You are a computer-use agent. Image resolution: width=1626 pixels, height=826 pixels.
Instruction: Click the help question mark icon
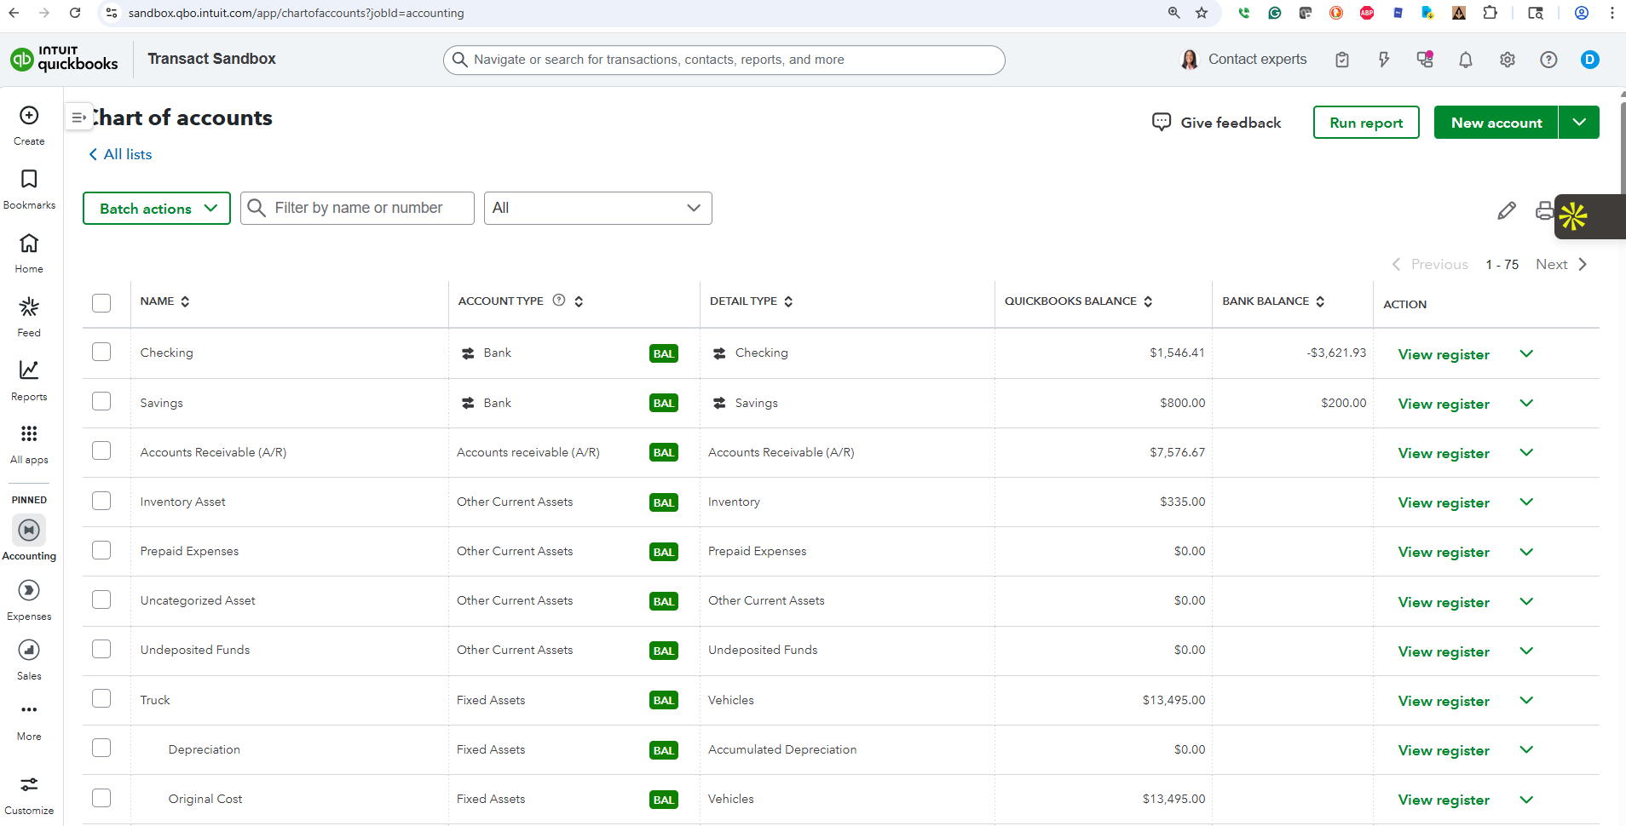coord(1548,60)
